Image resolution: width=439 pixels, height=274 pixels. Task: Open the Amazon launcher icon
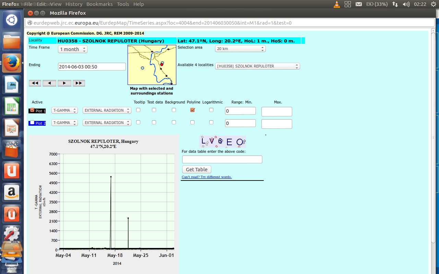pos(12,192)
